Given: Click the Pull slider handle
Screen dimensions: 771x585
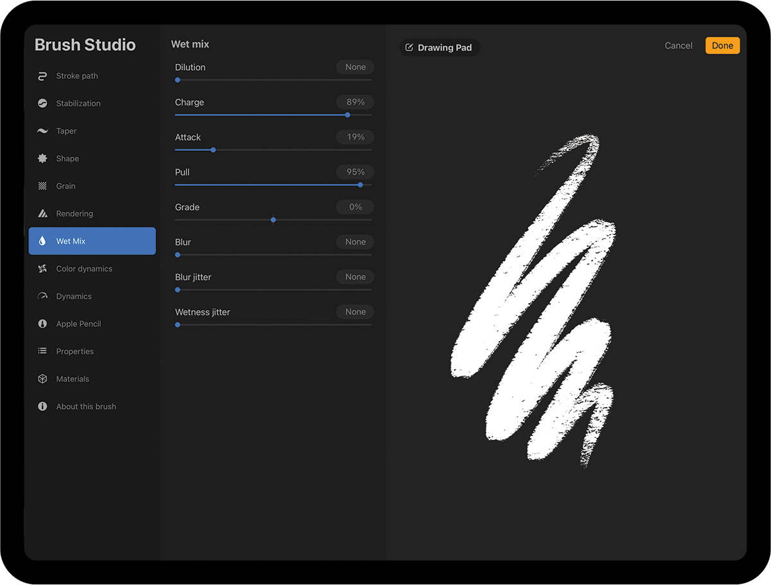Looking at the screenshot, I should (x=360, y=185).
